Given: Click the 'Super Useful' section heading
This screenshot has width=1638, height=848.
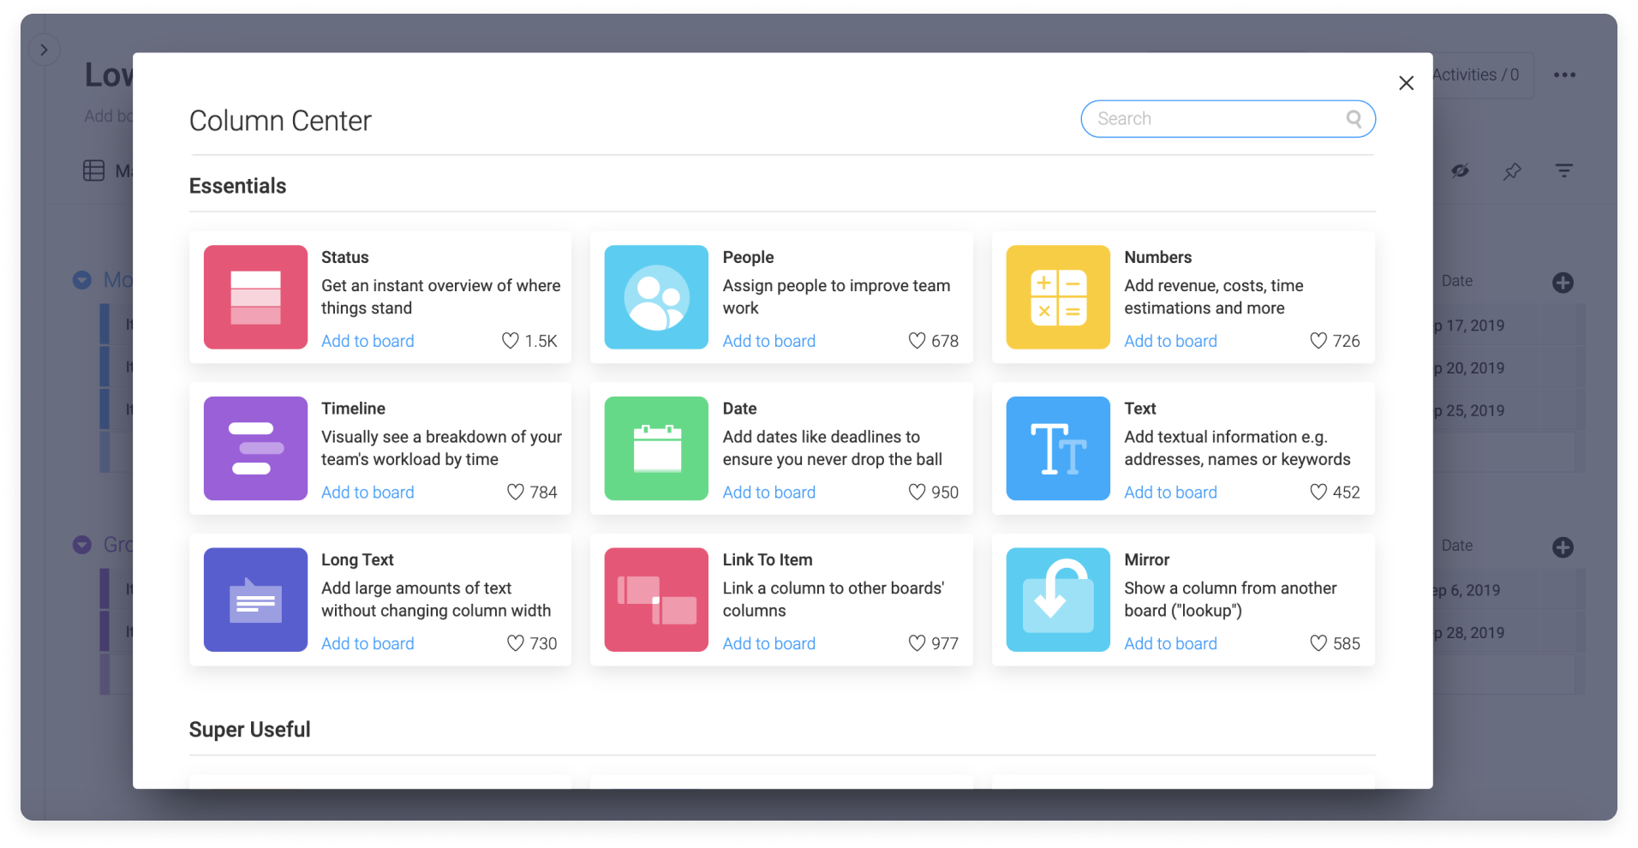Looking at the screenshot, I should pos(249,730).
